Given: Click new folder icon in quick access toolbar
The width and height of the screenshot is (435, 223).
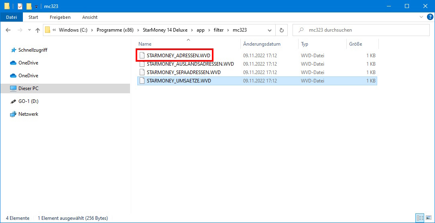Looking at the screenshot, I should [29, 6].
